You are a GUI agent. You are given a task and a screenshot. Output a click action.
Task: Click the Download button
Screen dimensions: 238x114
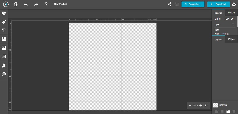(219, 4)
